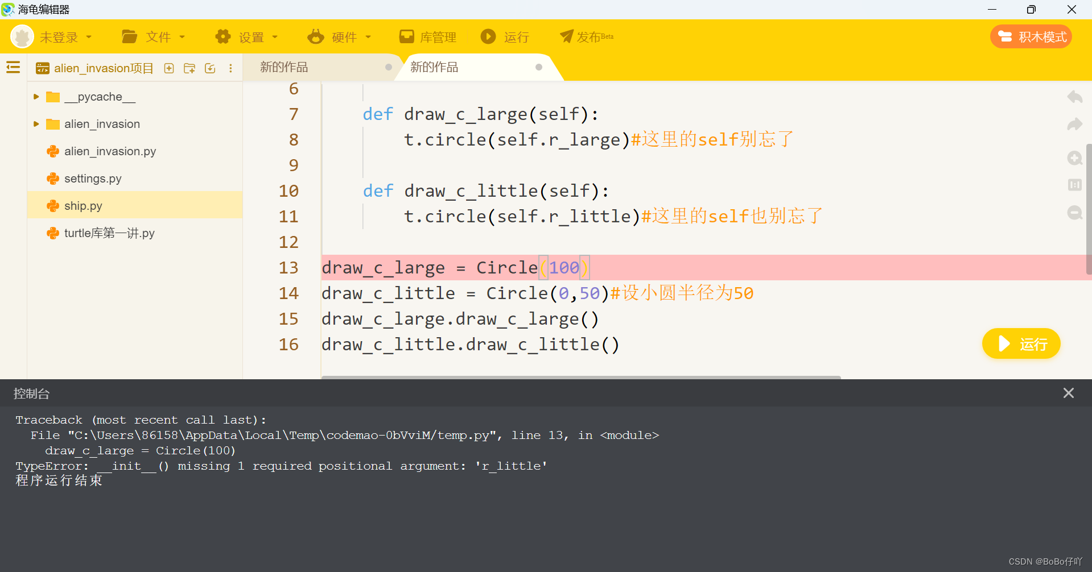Viewport: 1092px width, 572px height.
Task: Click def draw_c_little(self) on line 10
Action: (x=485, y=190)
